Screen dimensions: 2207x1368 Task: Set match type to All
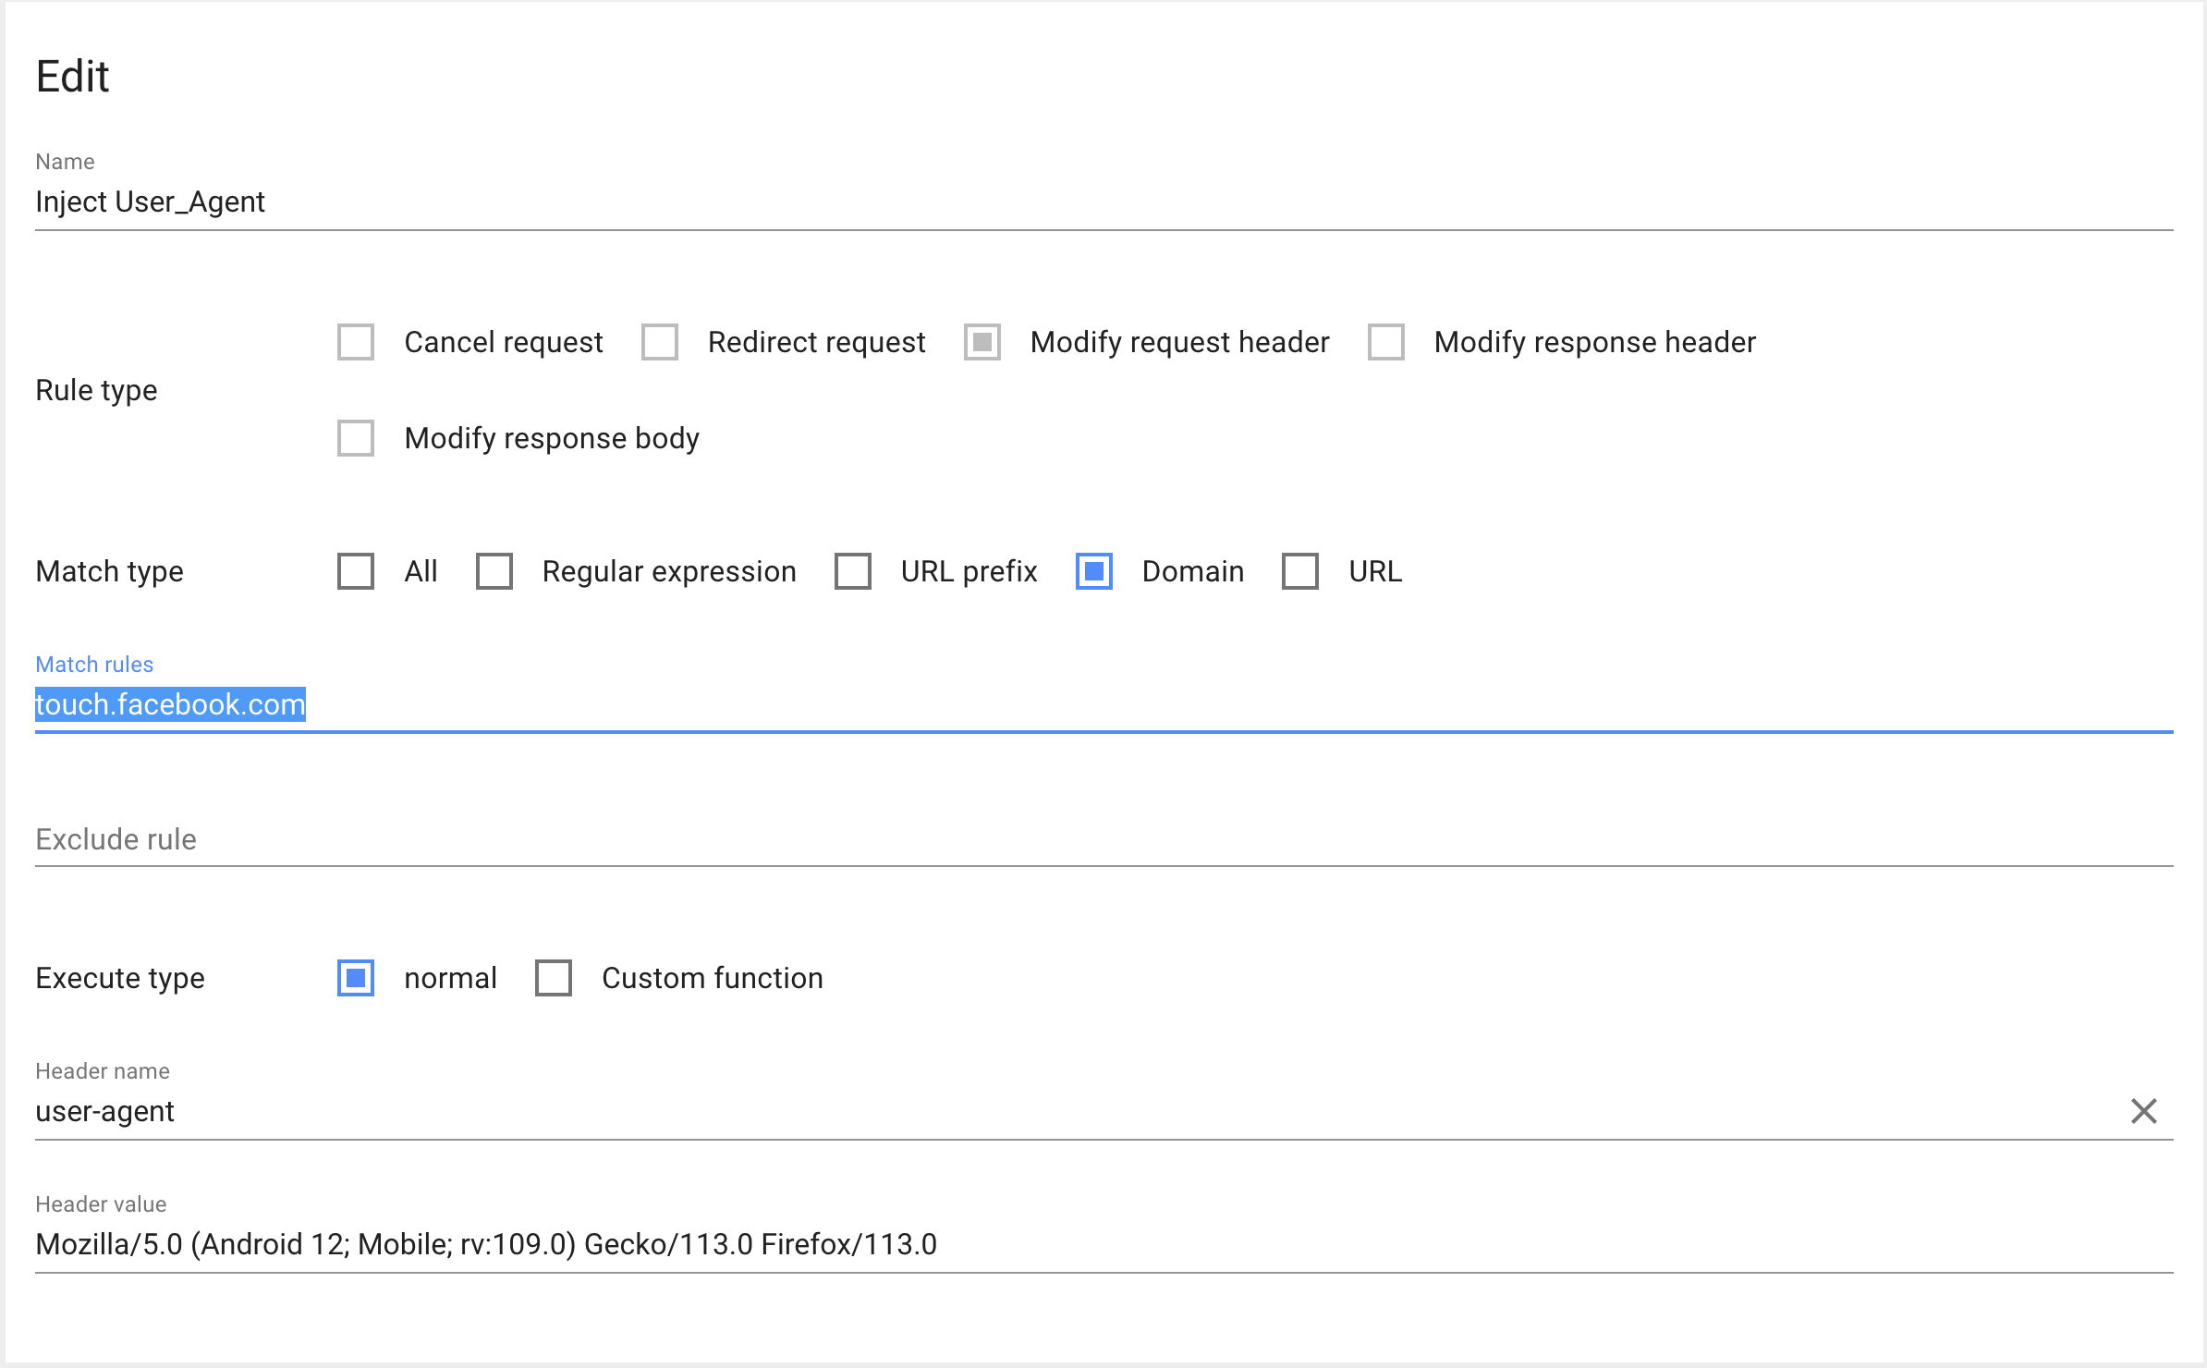point(356,571)
